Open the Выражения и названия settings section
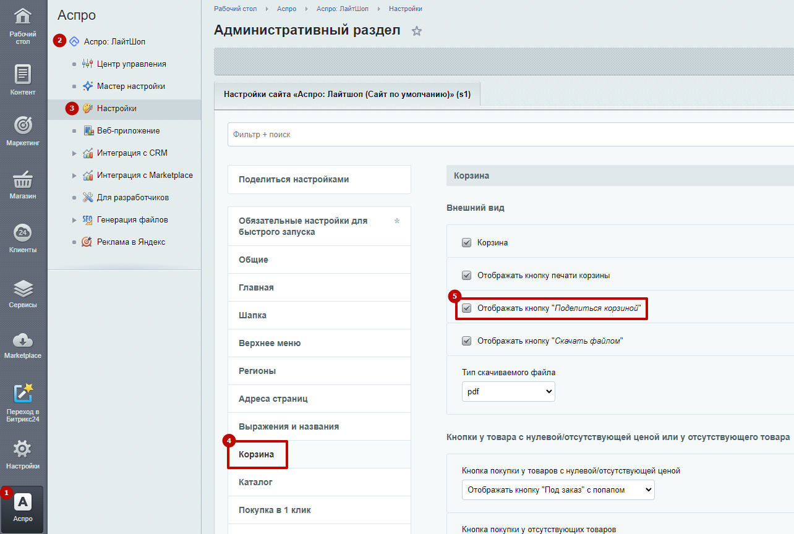Viewport: 794px width, 534px height. coord(319,426)
